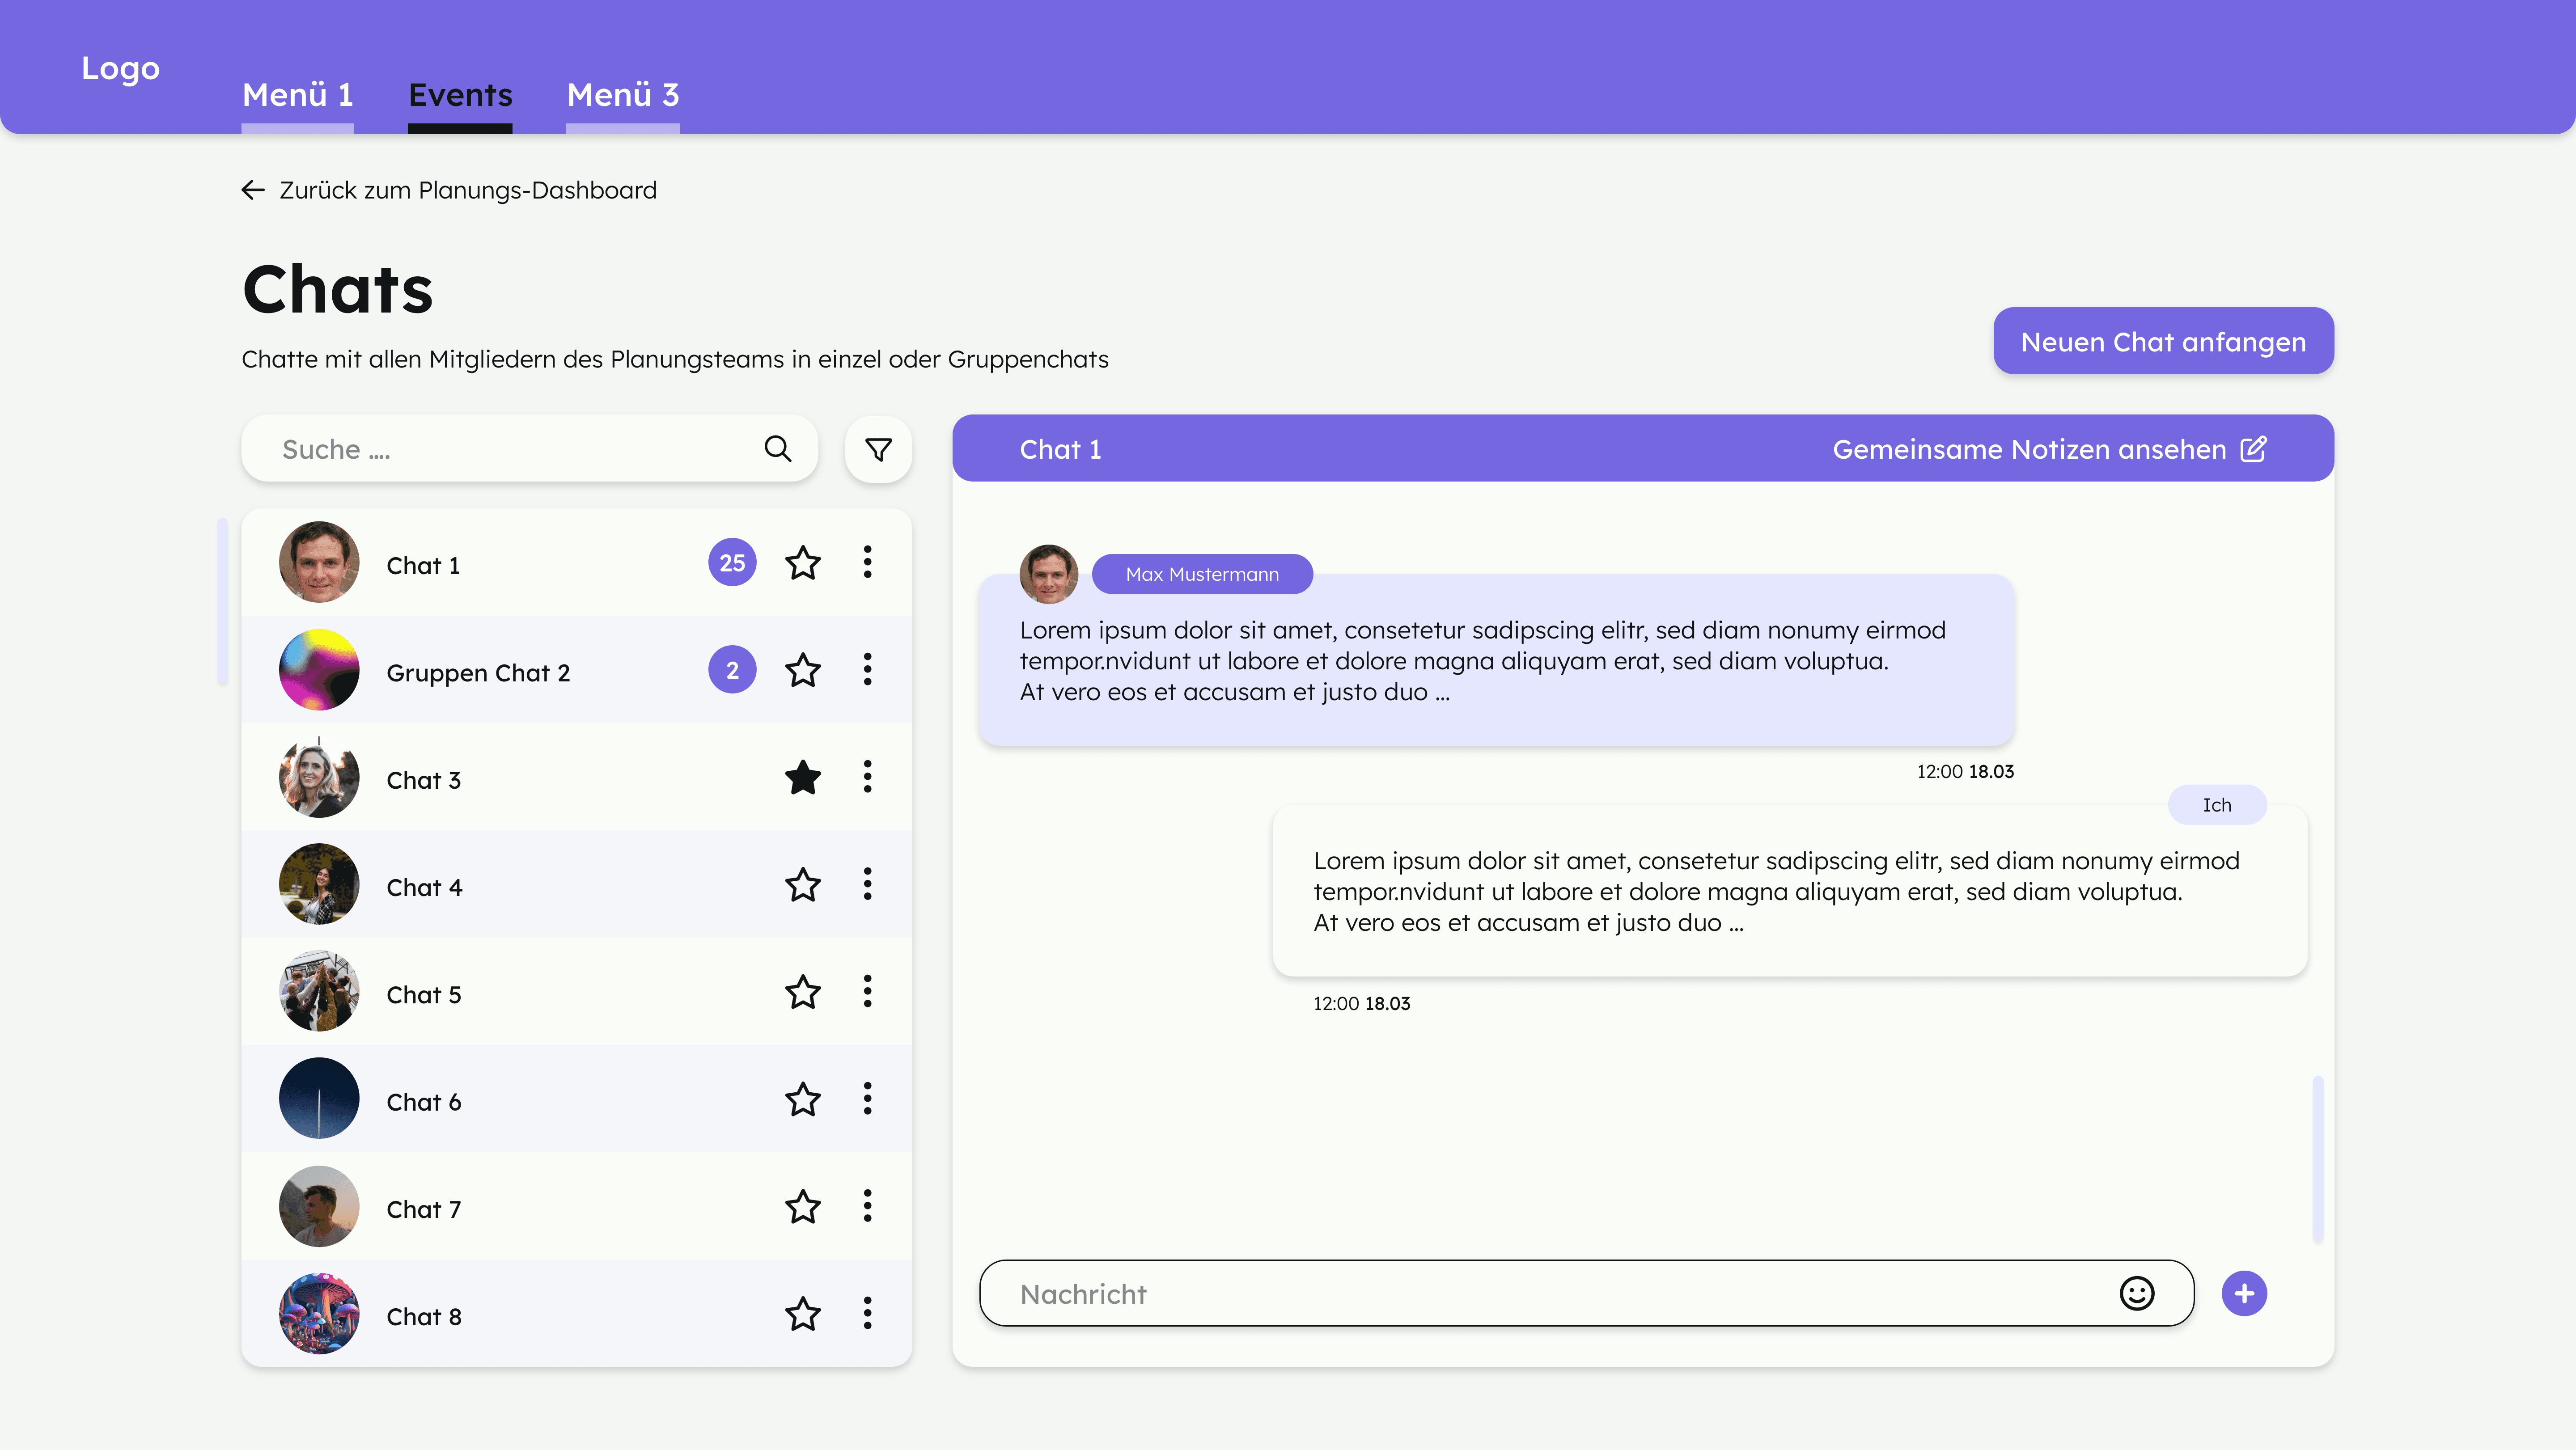Open Gemeinsame Notizen ansehen link
Image resolution: width=2576 pixels, height=1450 pixels.
tap(2028, 449)
